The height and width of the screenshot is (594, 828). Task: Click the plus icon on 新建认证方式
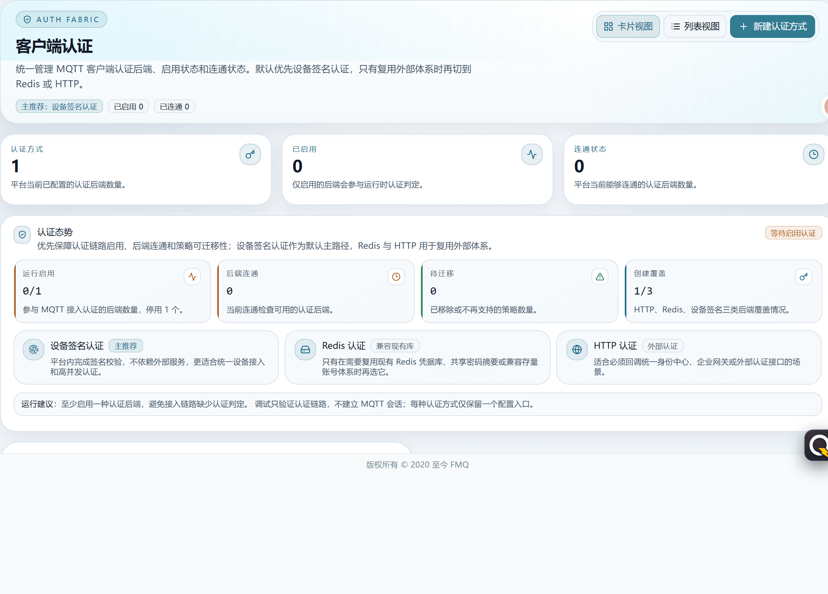point(743,27)
